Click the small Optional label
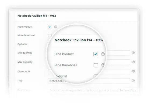This screenshot has width=148, height=104. [x=22, y=44]
